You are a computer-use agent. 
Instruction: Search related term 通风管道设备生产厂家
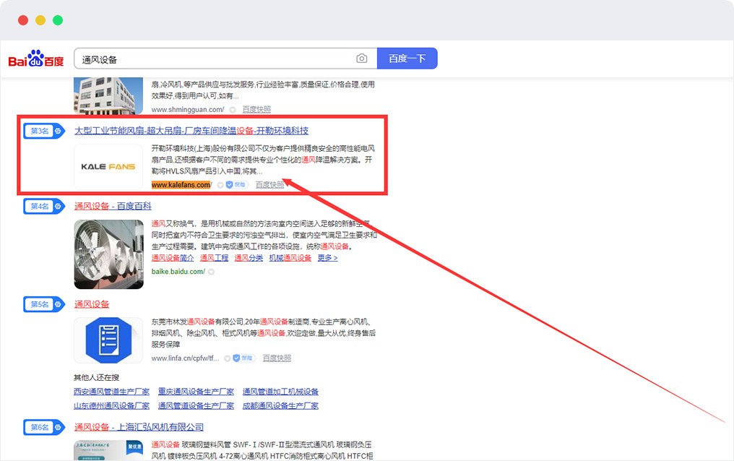point(196,406)
